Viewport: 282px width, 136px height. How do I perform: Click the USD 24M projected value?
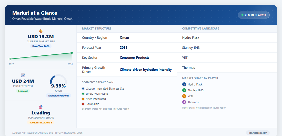tap(23, 81)
